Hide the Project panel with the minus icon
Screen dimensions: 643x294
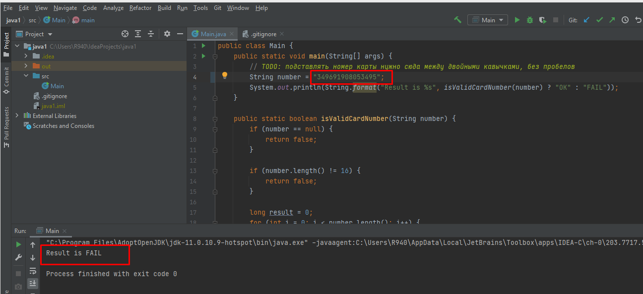click(x=180, y=34)
